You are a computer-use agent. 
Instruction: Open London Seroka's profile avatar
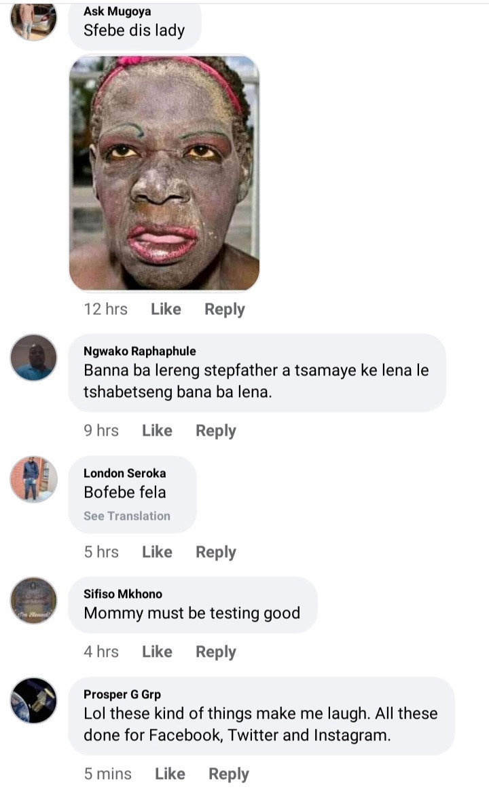coord(33,479)
